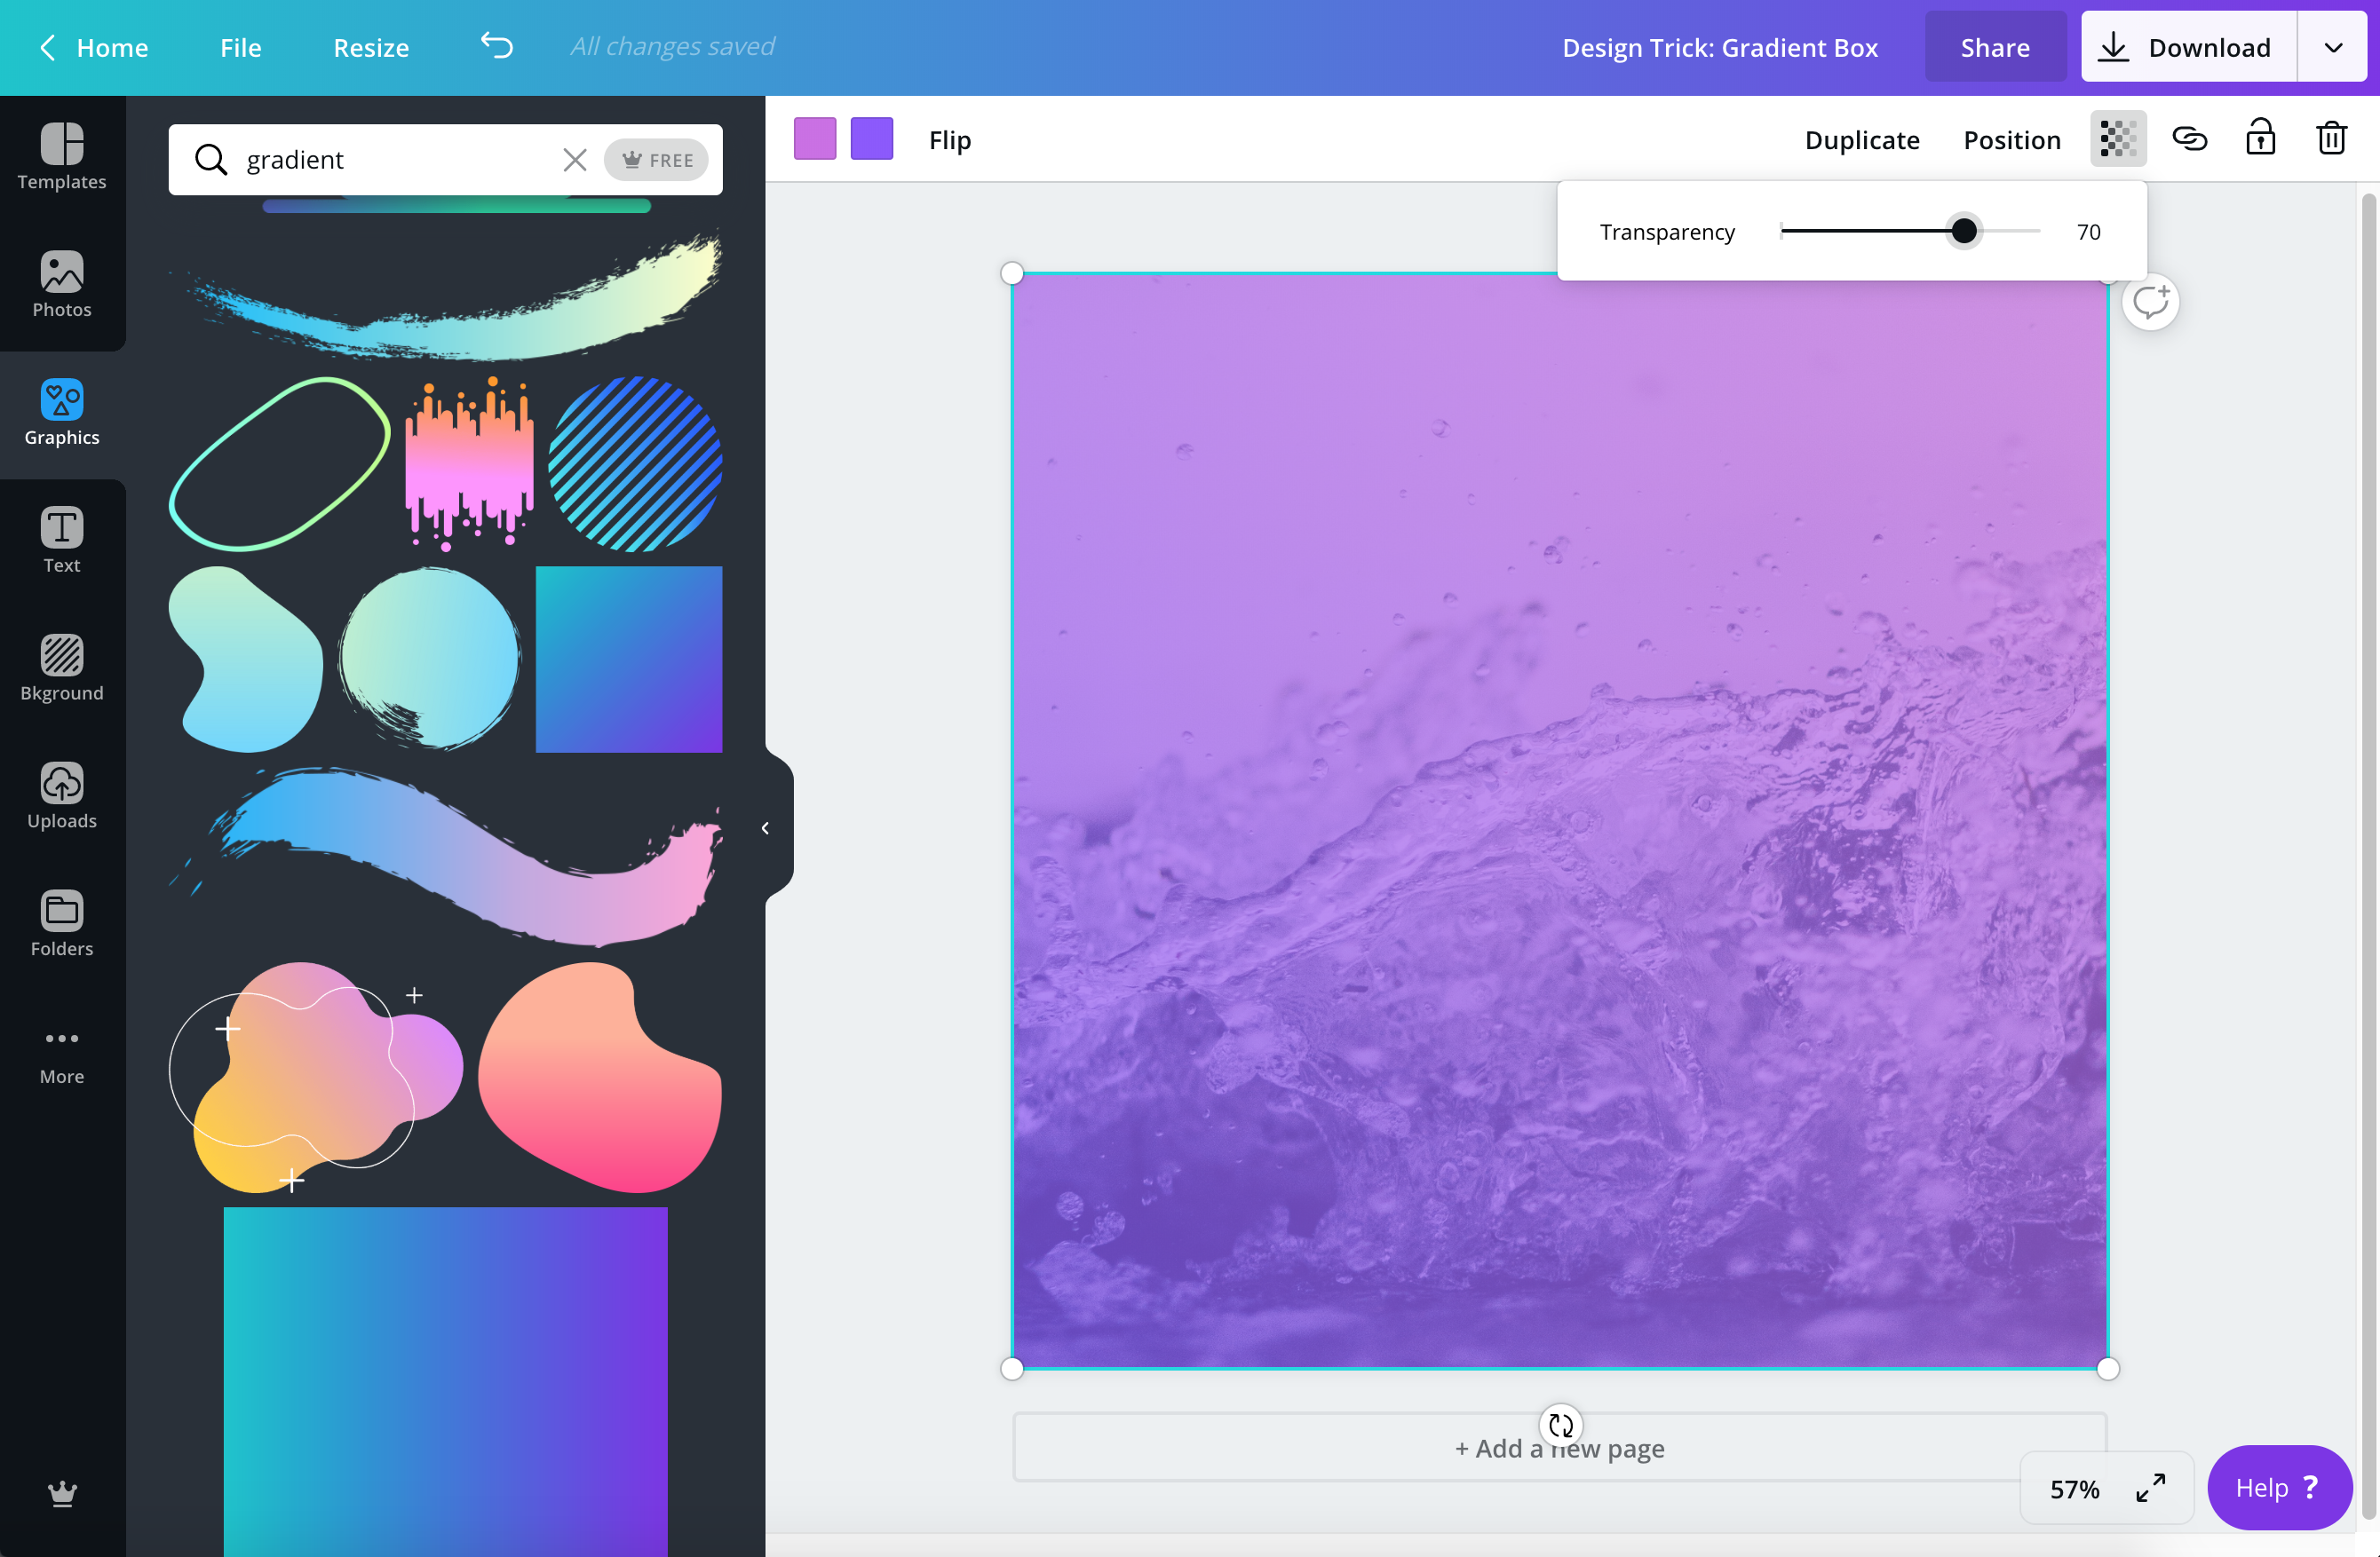The height and width of the screenshot is (1557, 2380).
Task: Select the File menu item
Action: [x=240, y=47]
